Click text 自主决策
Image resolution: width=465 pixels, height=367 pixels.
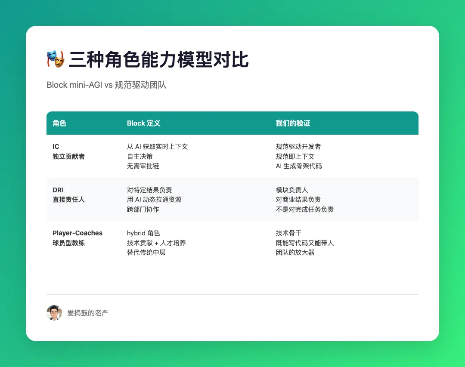coord(139,156)
